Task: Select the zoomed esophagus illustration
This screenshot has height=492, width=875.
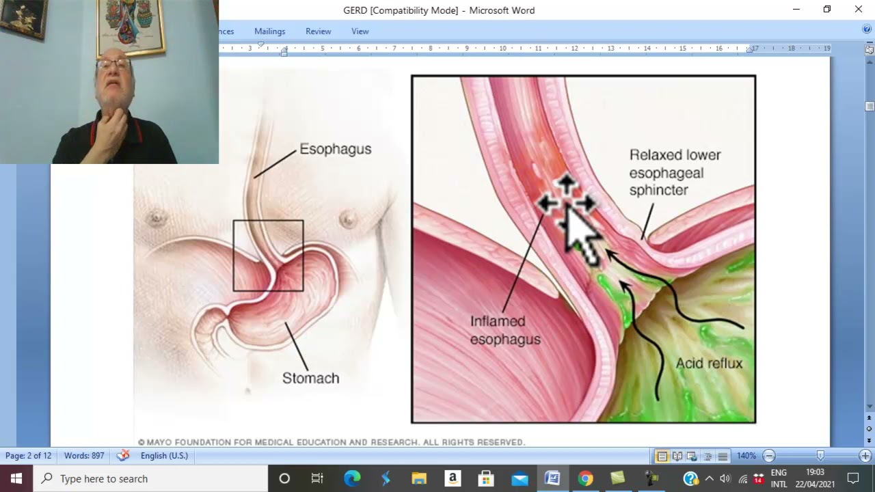Action: (584, 249)
